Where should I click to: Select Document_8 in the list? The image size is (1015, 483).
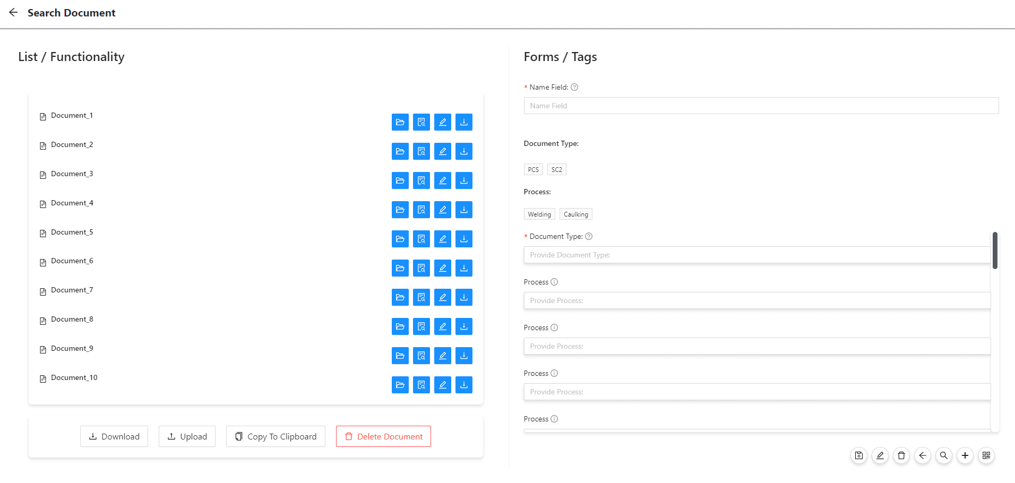click(72, 319)
